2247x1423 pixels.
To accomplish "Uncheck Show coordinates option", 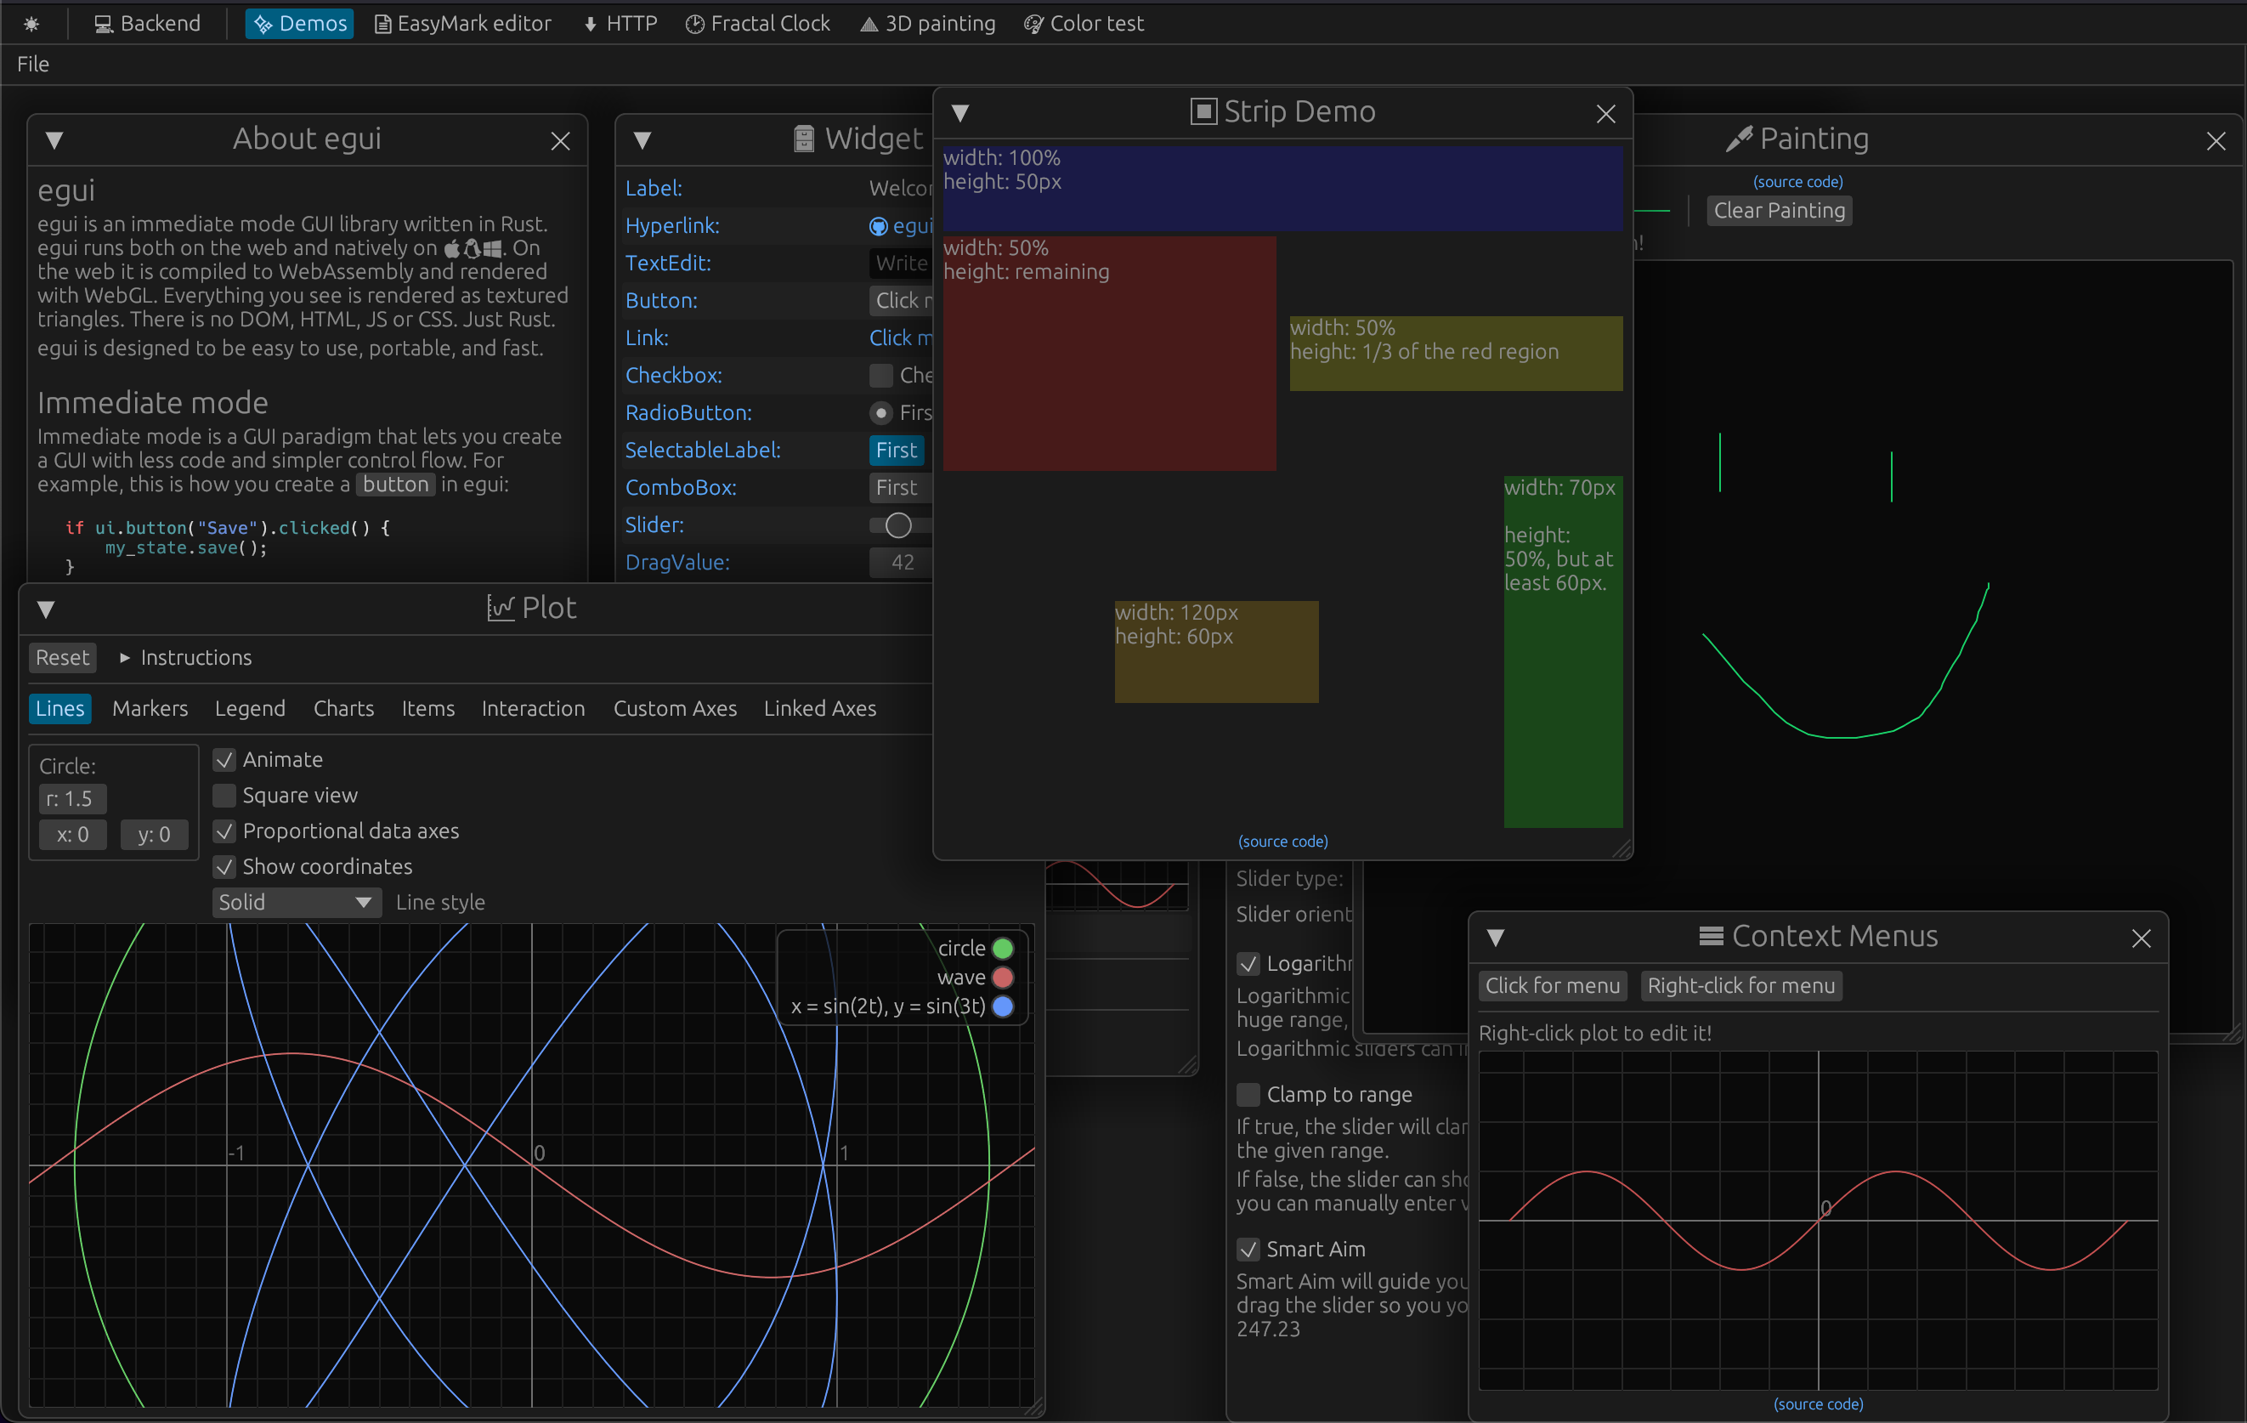I will pyautogui.click(x=225, y=867).
